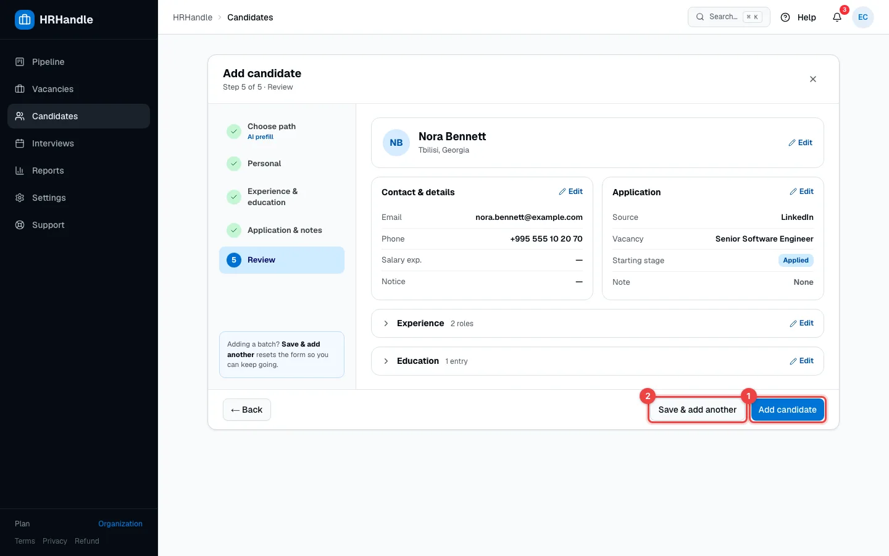Viewport: 889px width, 556px height.
Task: Open the Pipeline sidebar item
Action: pyautogui.click(x=78, y=62)
